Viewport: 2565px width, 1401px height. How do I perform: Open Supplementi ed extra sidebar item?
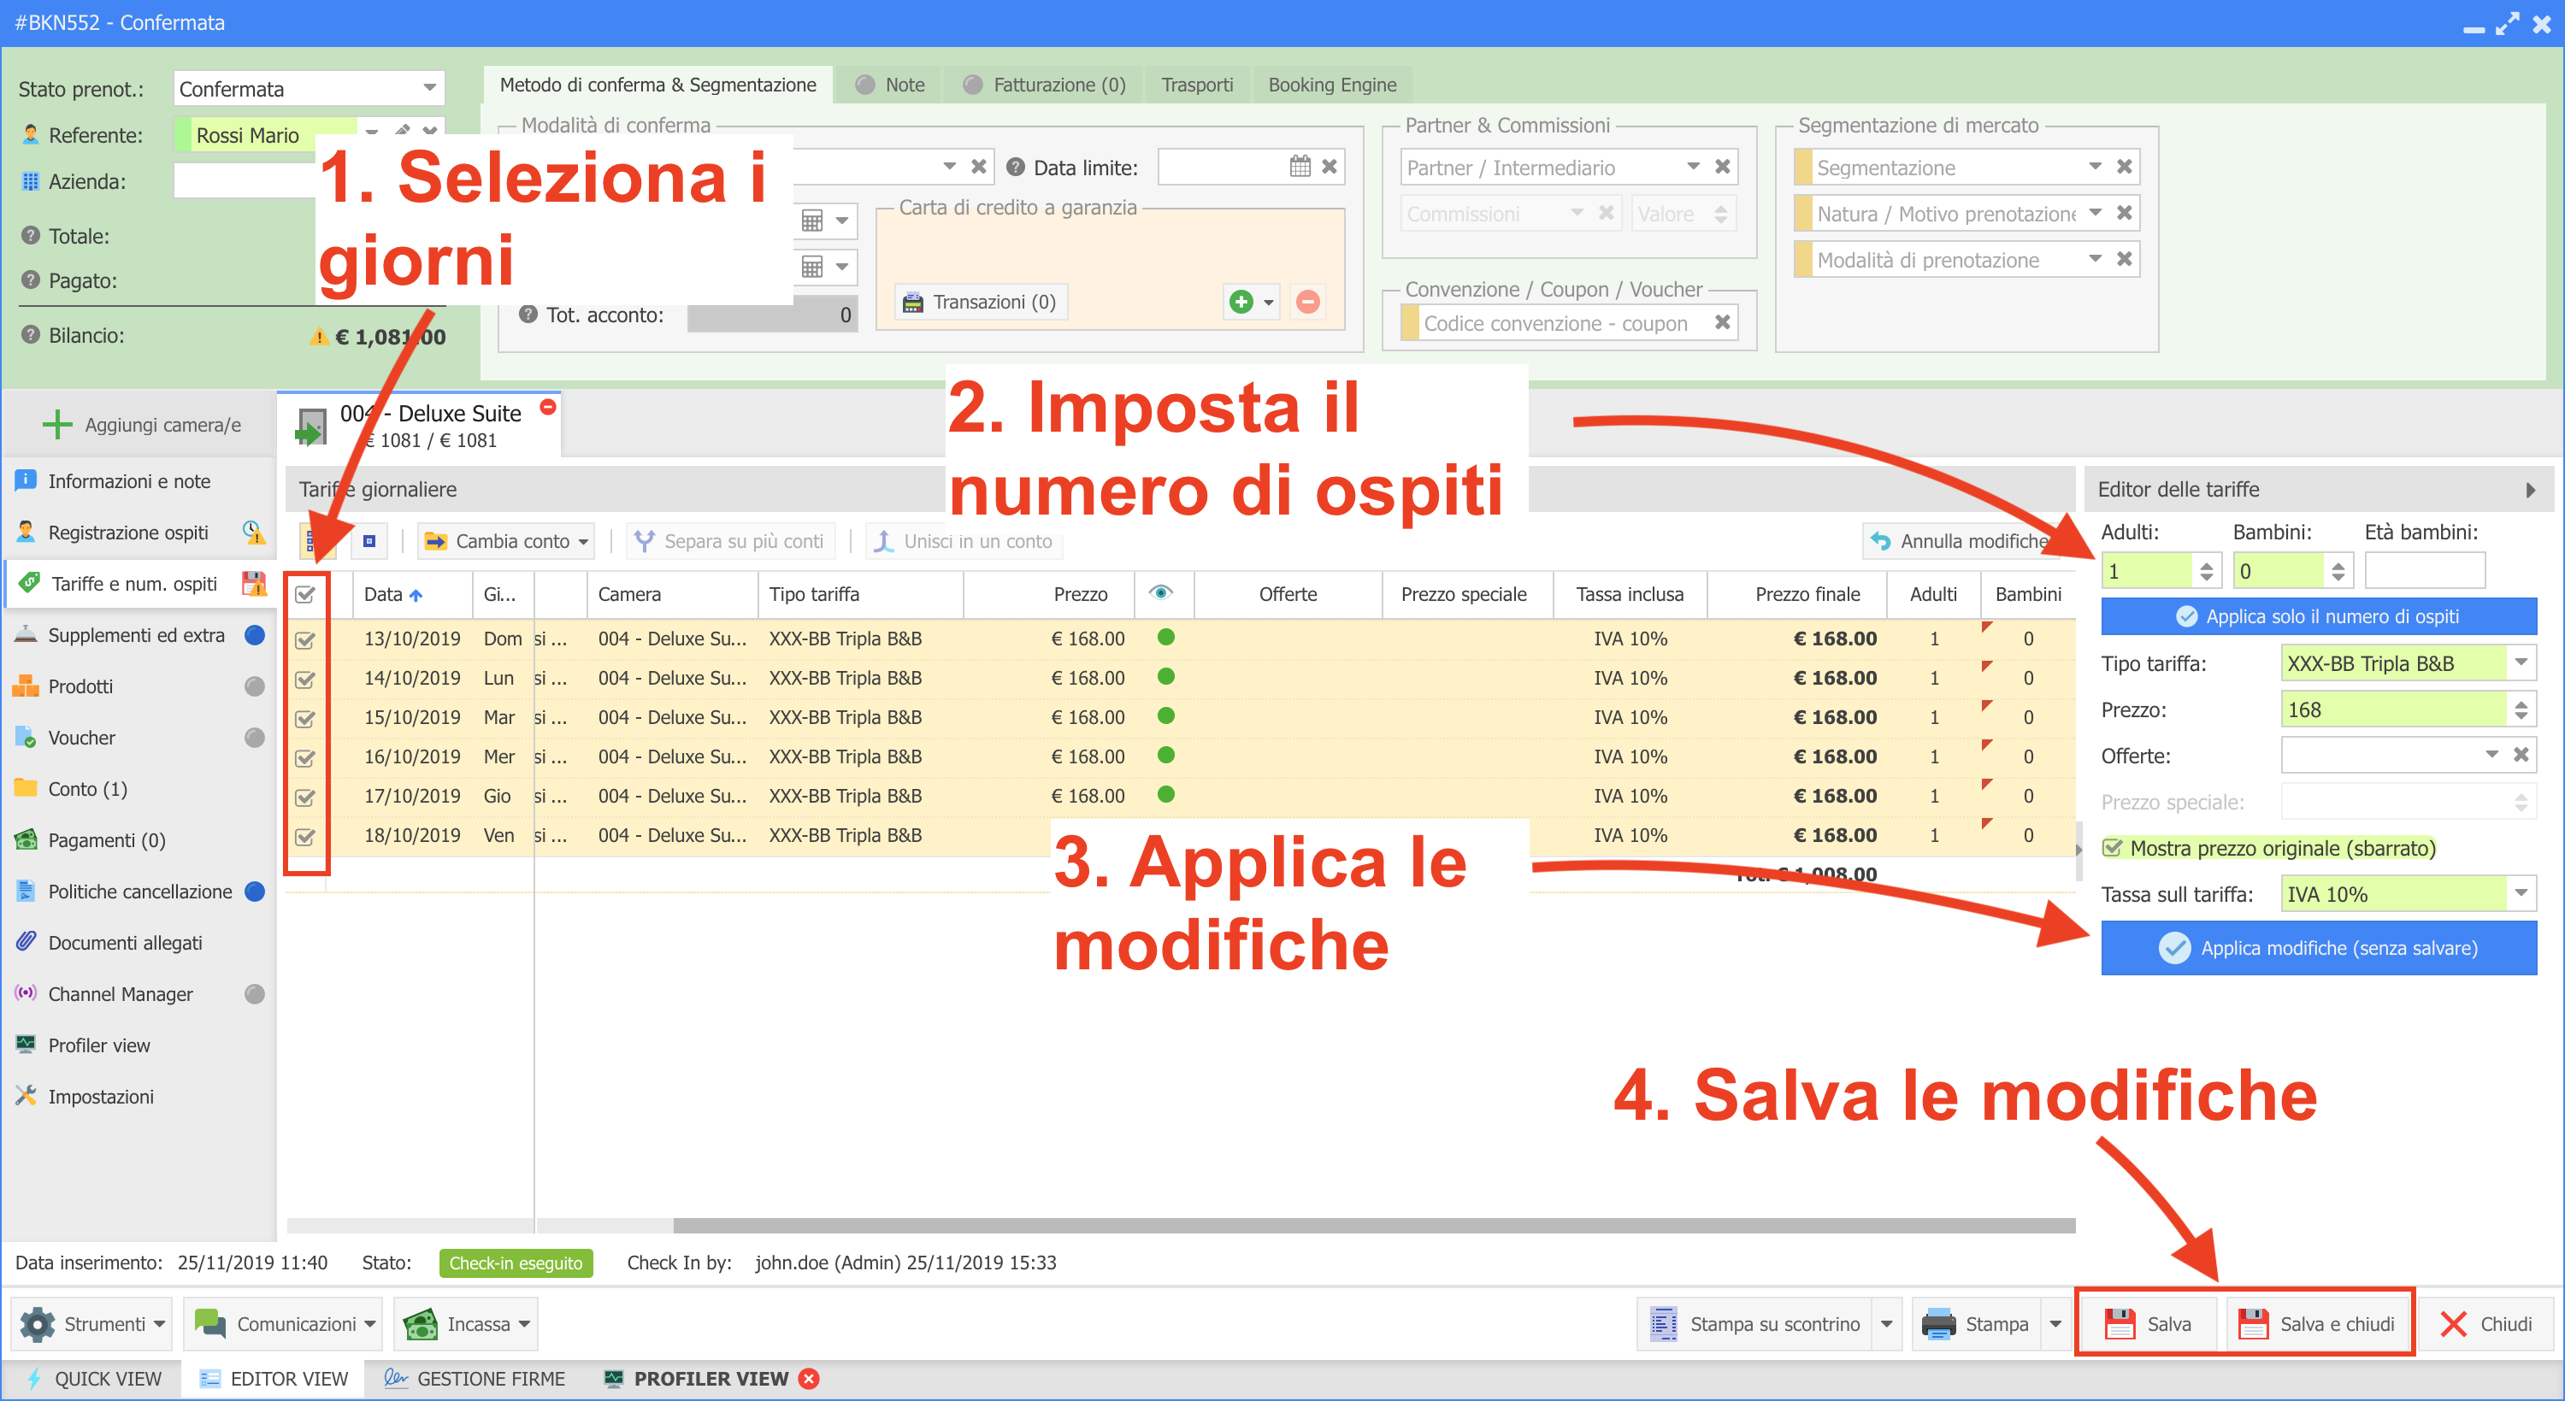137,635
